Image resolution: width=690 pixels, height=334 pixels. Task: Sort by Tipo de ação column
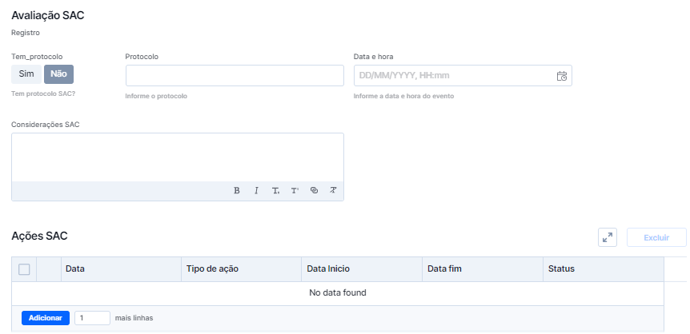(241, 269)
